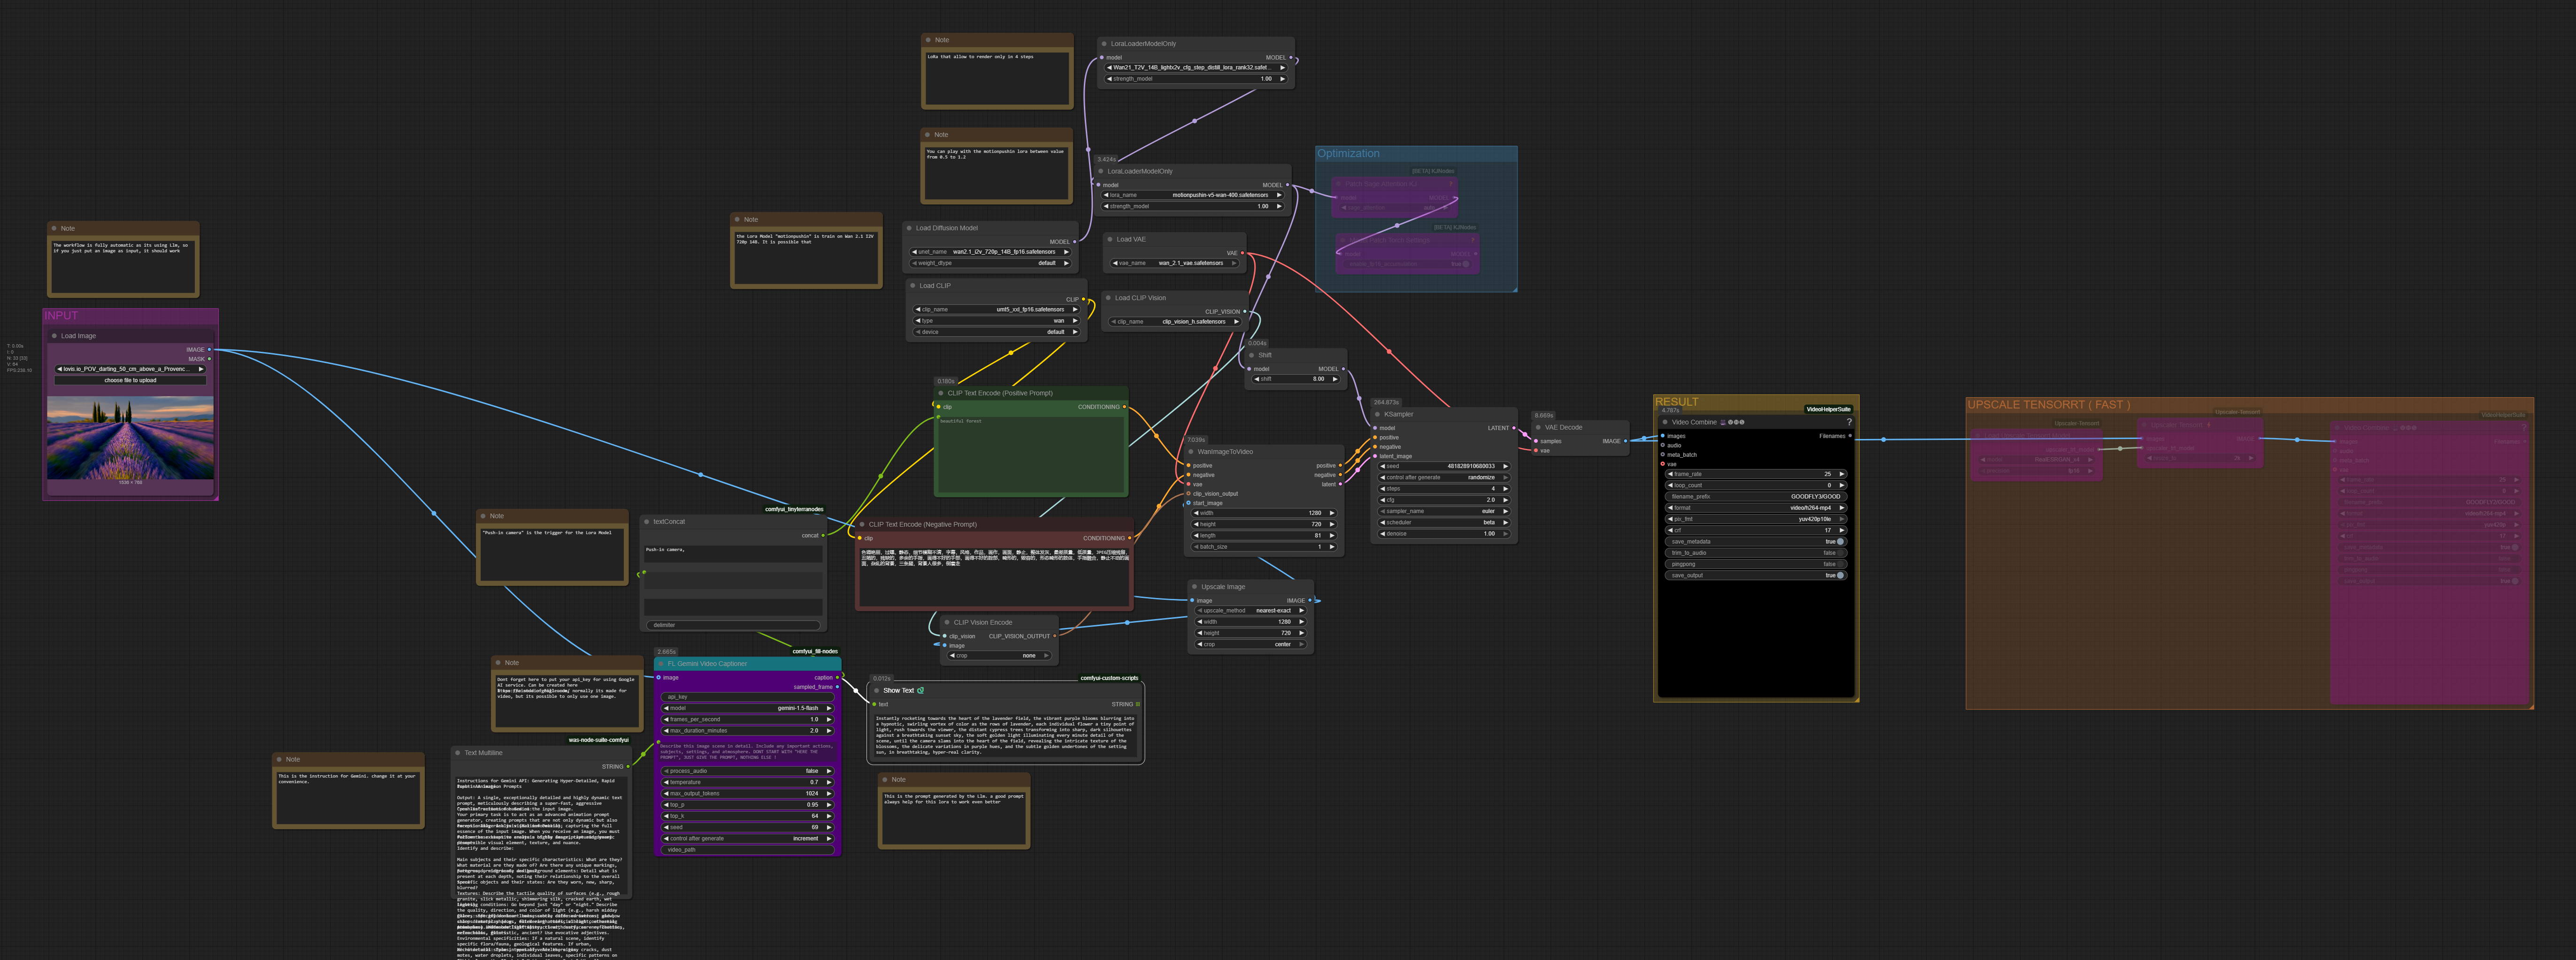Collapse the WanImageToVideo node via its title dot
This screenshot has height=960, width=2576.
coord(1191,452)
